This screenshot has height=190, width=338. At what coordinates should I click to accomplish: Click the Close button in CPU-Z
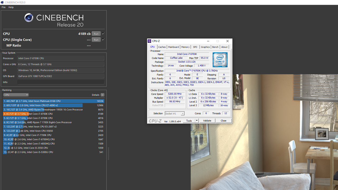pos(223,121)
